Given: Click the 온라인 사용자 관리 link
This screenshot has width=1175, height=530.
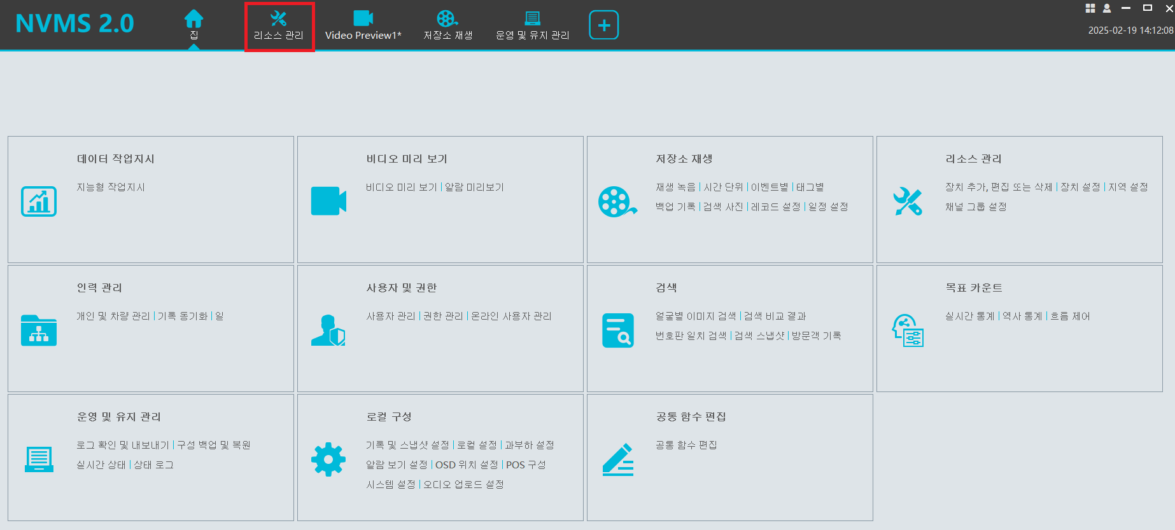Looking at the screenshot, I should (x=511, y=316).
